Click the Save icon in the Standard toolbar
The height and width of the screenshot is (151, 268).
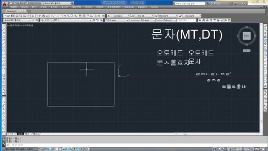(12, 16)
